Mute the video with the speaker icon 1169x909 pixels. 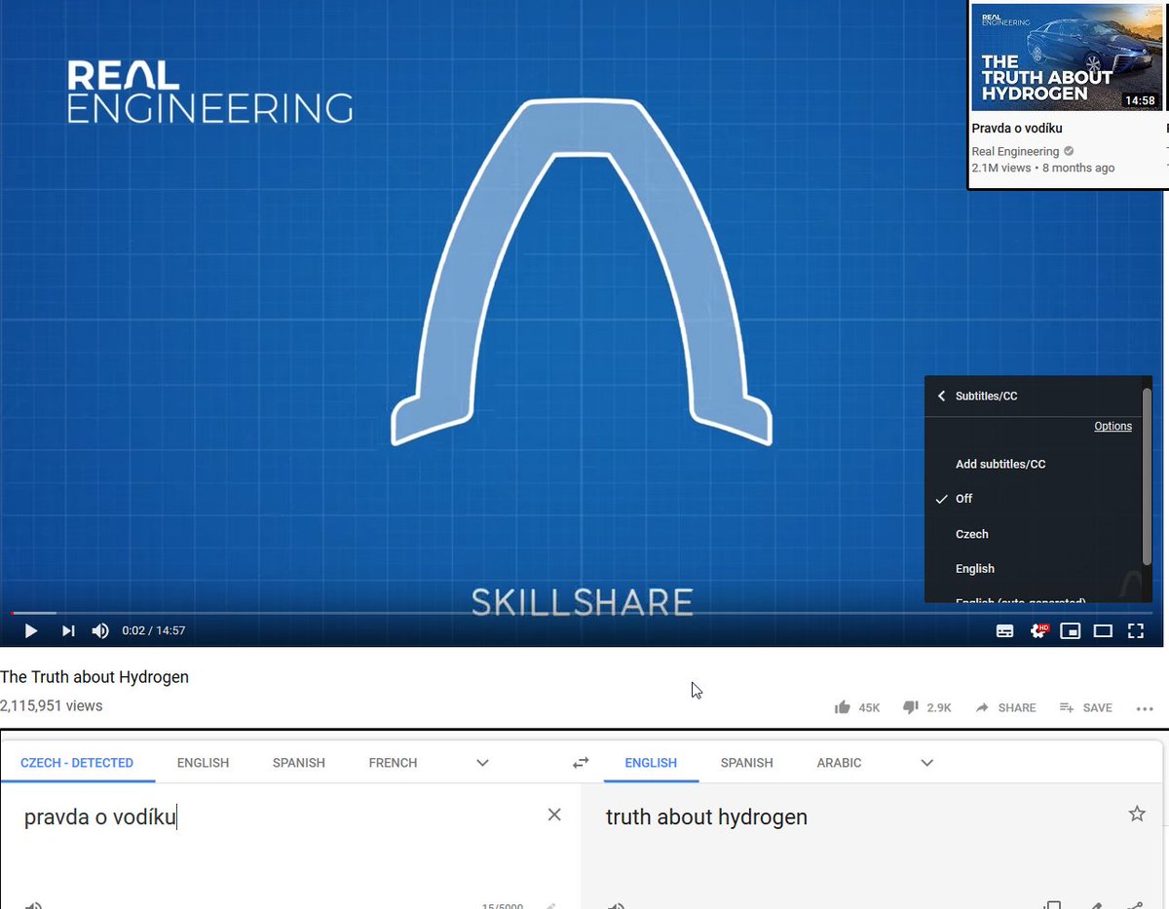pyautogui.click(x=100, y=631)
